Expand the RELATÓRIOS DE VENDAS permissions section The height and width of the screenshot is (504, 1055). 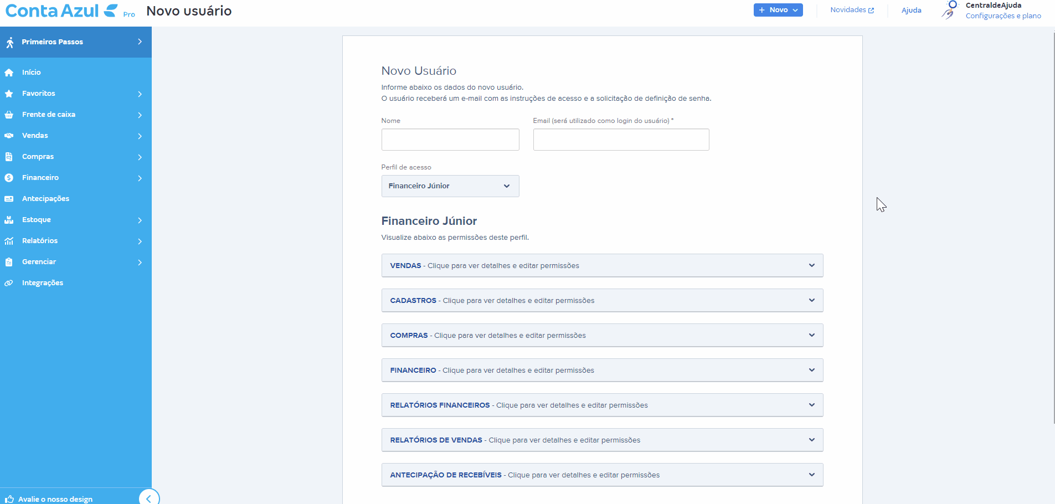click(602, 440)
